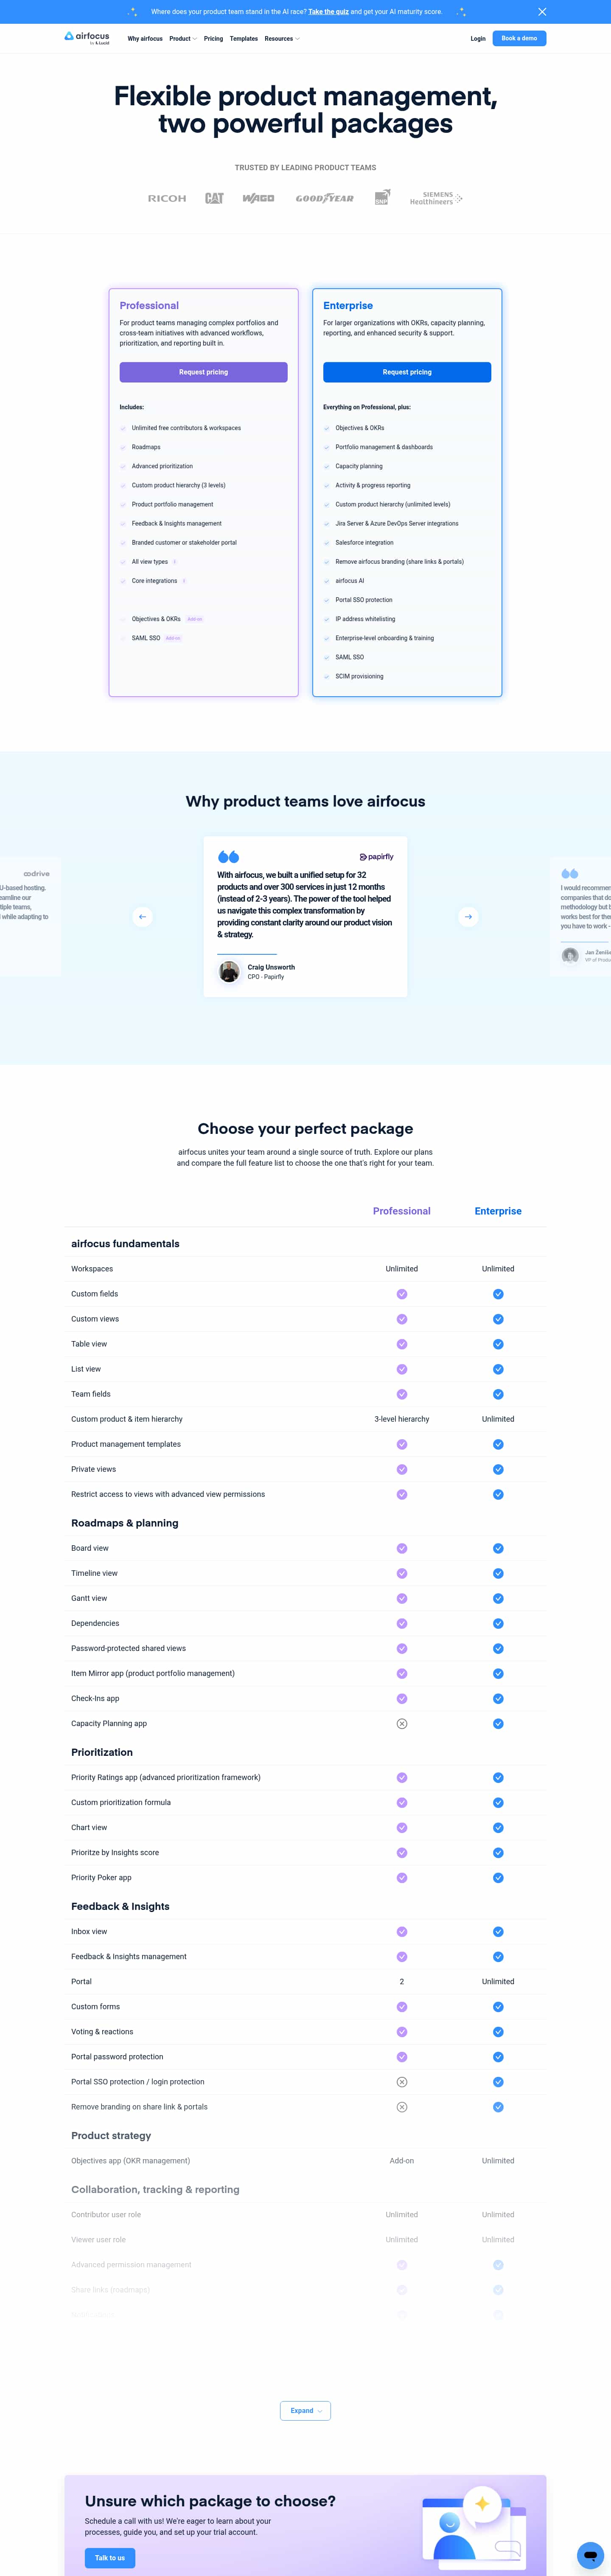Click Book a demo button

click(519, 38)
